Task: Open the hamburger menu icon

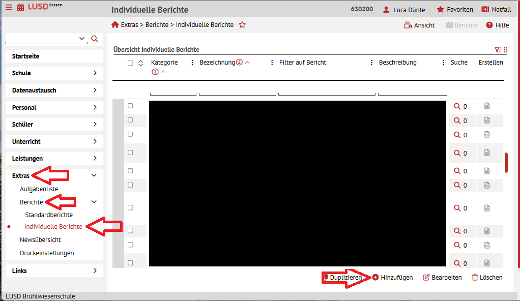Action: pos(9,7)
